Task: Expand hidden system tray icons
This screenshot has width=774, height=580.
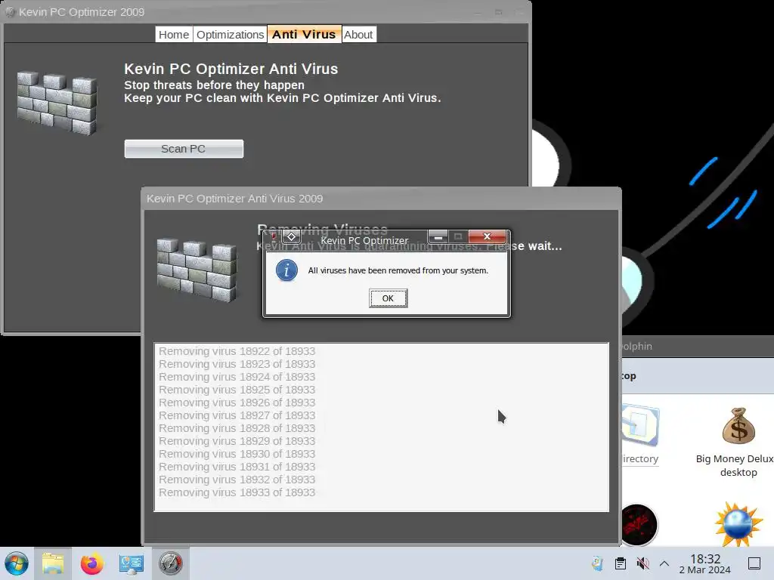Action: 664,563
